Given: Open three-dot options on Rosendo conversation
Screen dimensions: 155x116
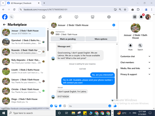Looking at the screenshot, I should pyautogui.click(x=39, y=52).
